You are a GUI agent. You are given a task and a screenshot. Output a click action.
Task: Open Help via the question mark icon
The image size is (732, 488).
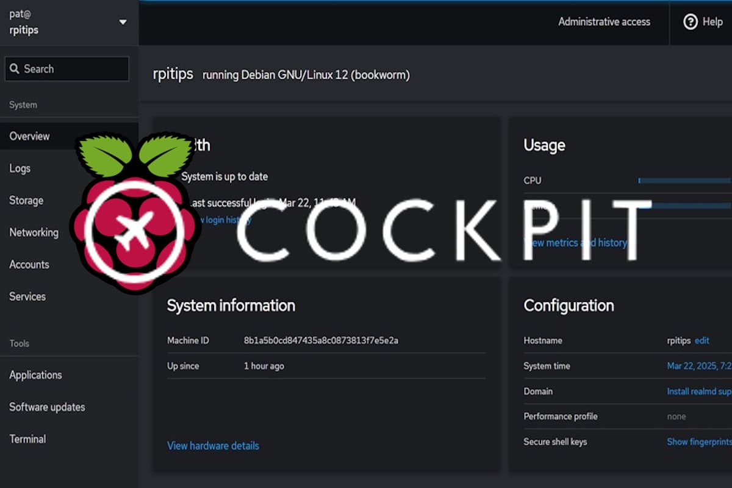point(703,22)
